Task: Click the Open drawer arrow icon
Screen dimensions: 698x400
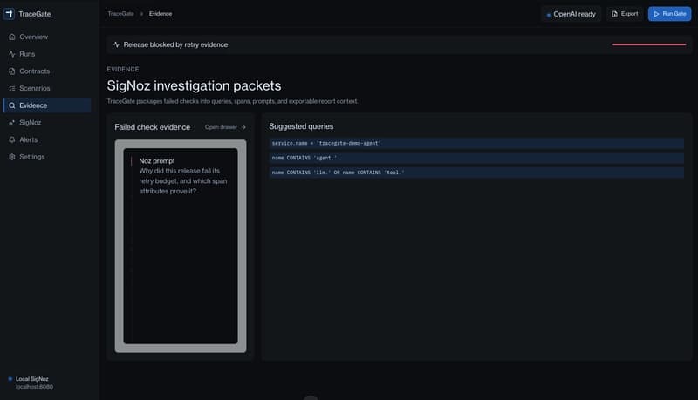Action: coord(243,127)
